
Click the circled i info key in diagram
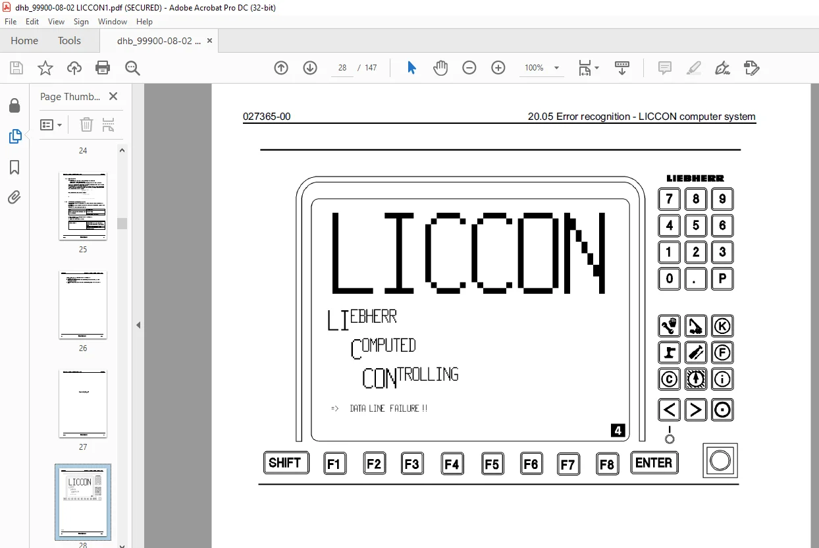click(722, 379)
